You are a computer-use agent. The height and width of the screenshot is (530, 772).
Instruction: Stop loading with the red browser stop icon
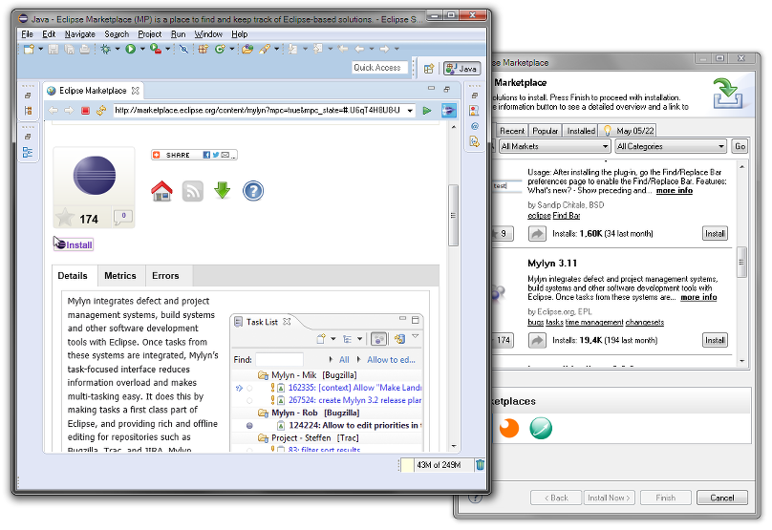coord(85,110)
